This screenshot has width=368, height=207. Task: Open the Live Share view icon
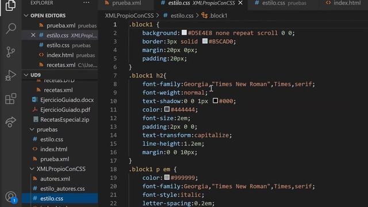tap(10, 122)
